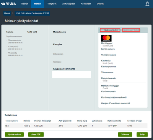The width and height of the screenshot is (153, 140).
Task: Save with the Tallenna button
Action: tap(125, 135)
